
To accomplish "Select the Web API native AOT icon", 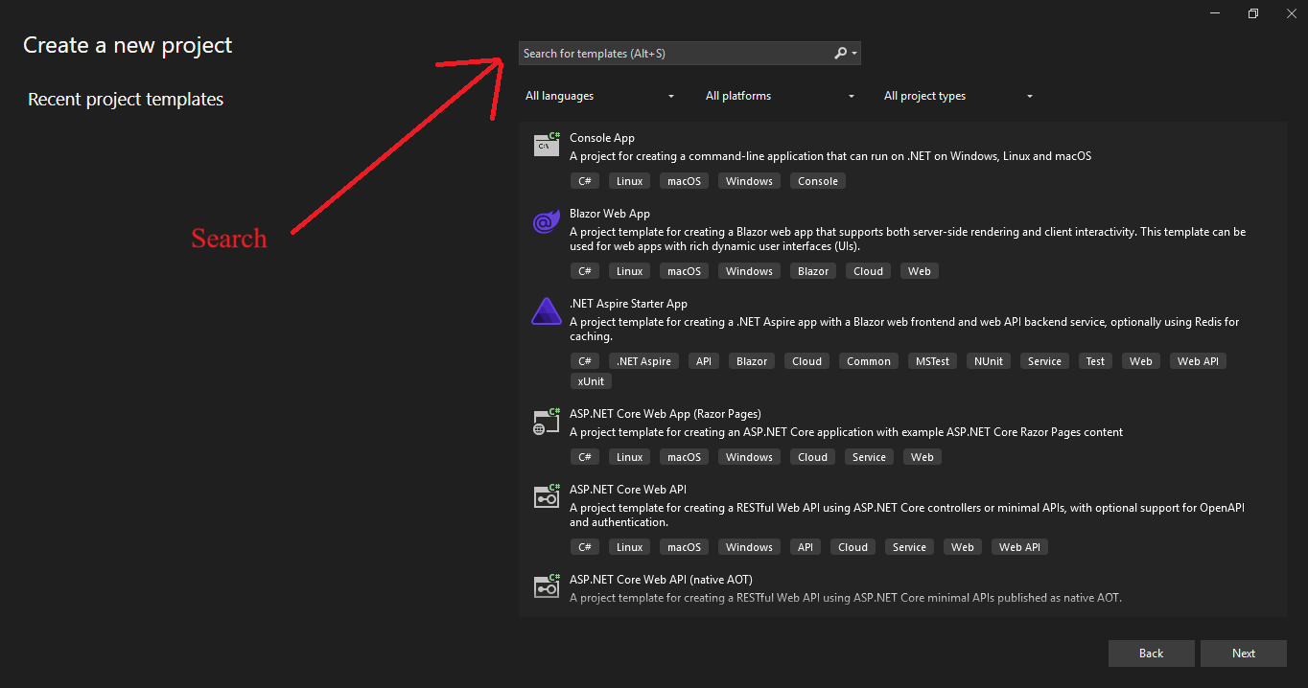I will (547, 587).
